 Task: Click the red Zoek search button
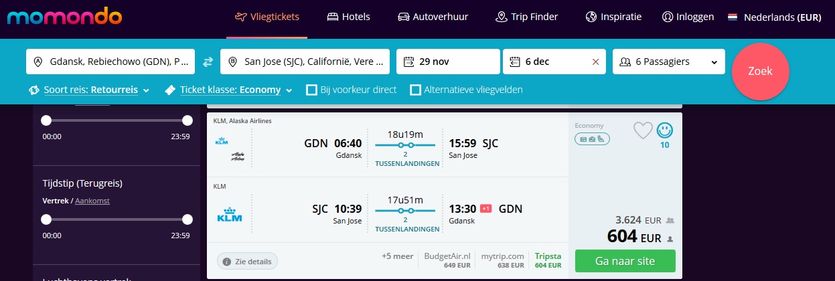point(760,71)
